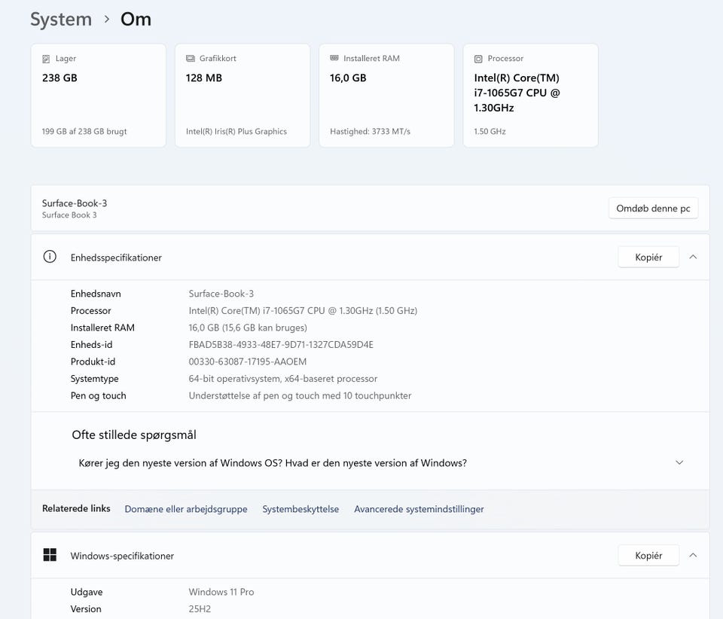
Task: Click the Enhedsspecifikationer info icon
Action: point(50,257)
